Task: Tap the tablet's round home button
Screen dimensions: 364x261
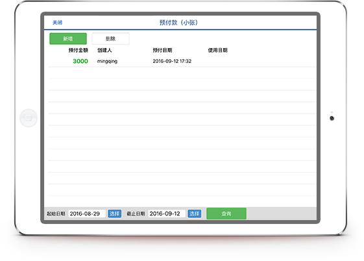Action: click(29, 118)
